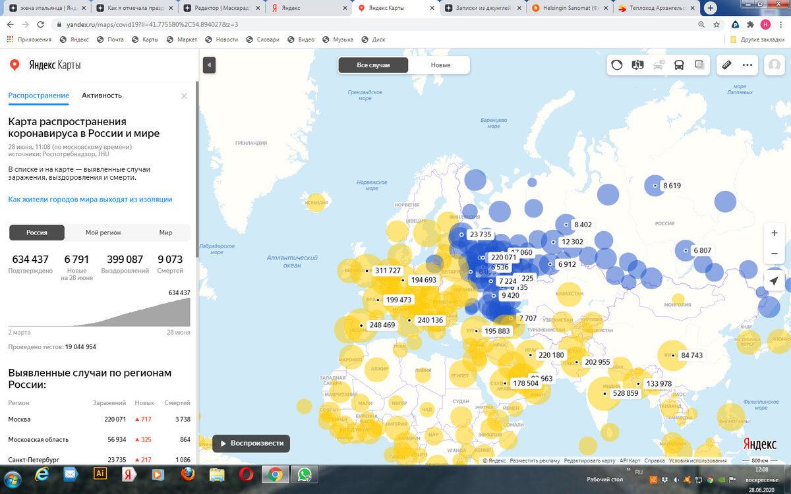Click the 311 727 UK map marker
Image resolution: width=791 pixels, height=494 pixels.
[387, 271]
